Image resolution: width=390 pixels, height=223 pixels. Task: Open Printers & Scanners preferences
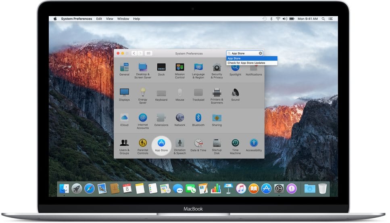point(217,96)
